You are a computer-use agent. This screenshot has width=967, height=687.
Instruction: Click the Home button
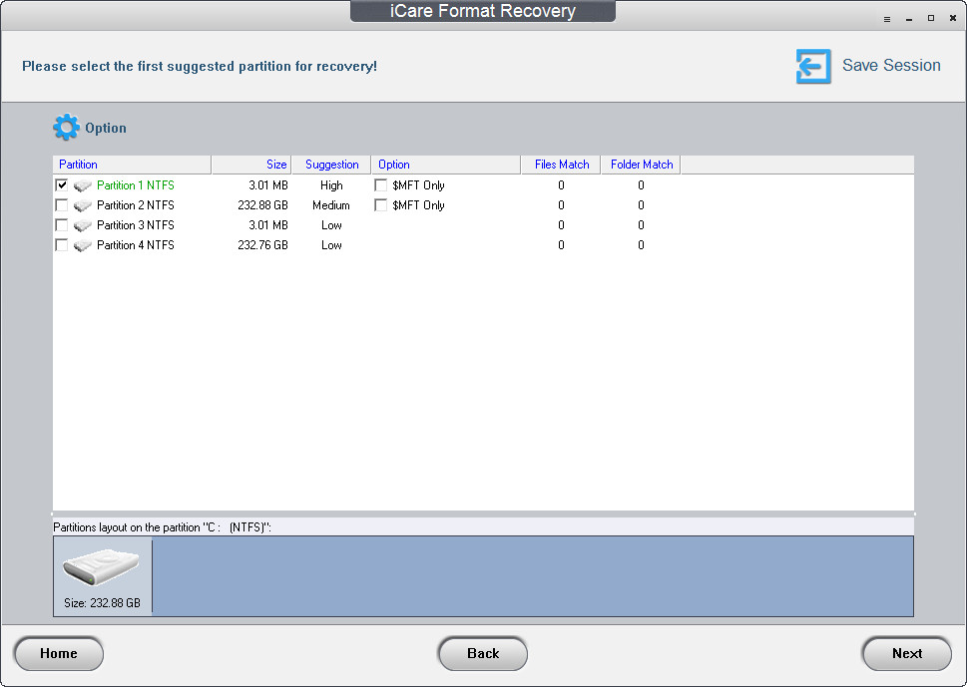59,654
